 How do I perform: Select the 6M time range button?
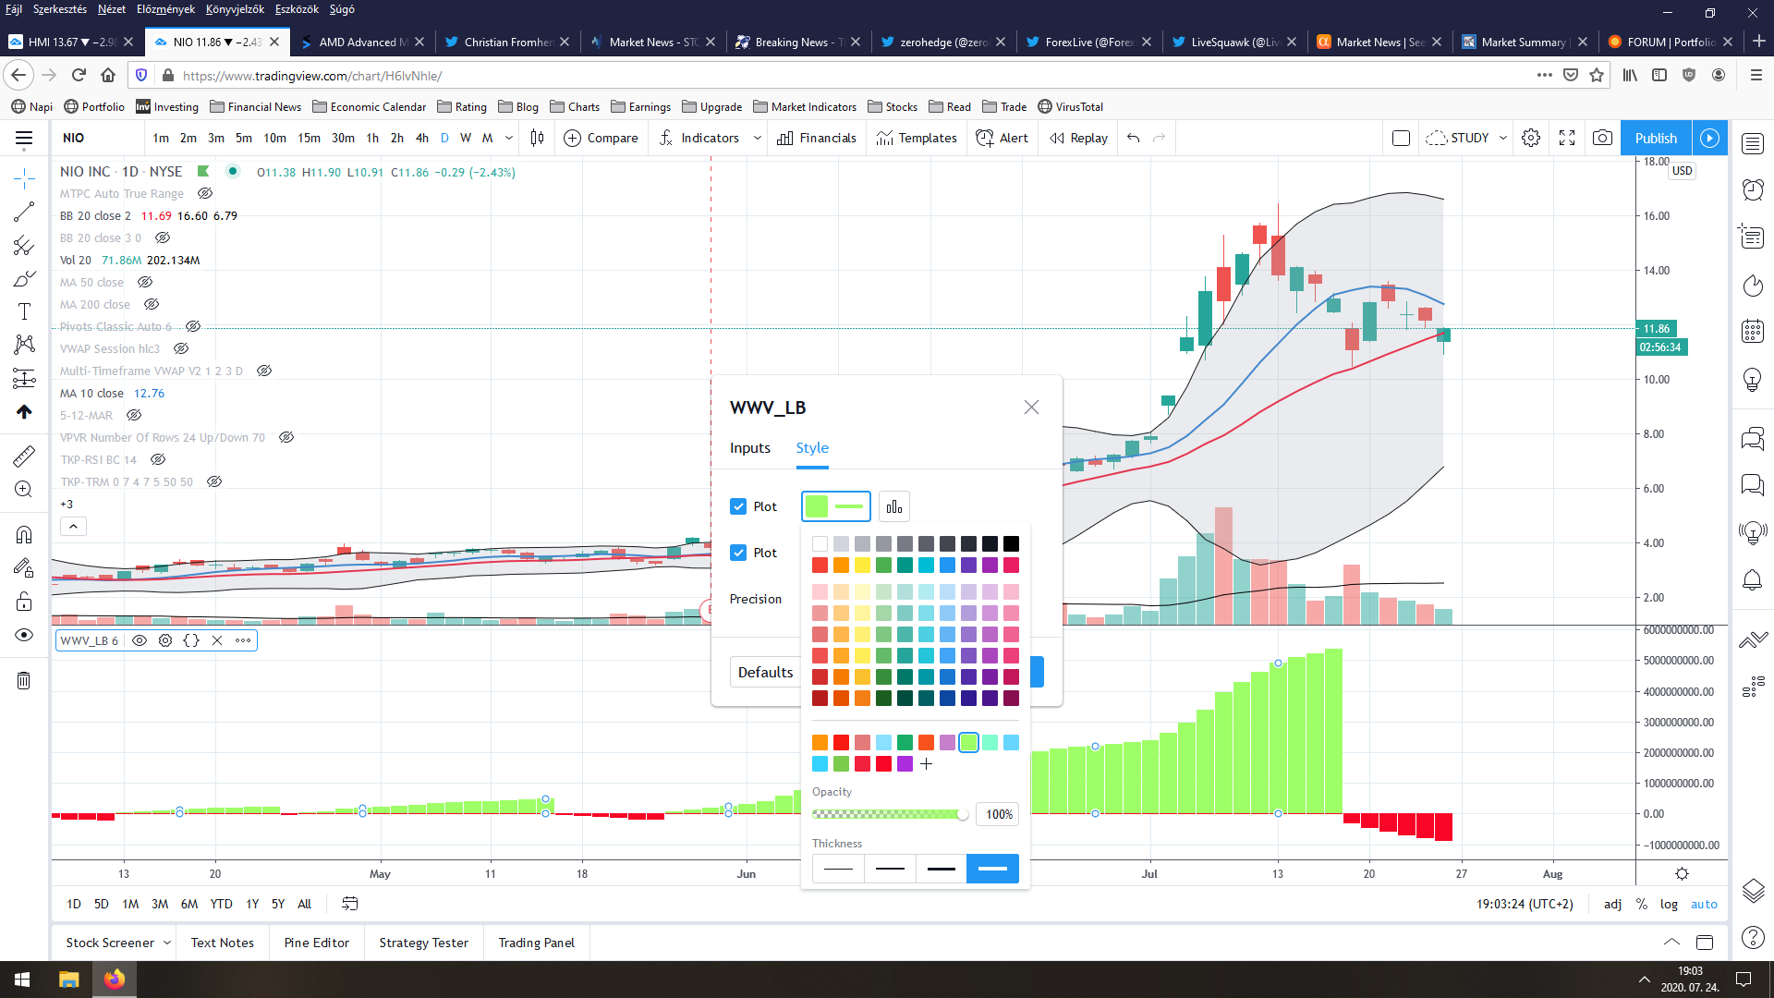click(188, 904)
